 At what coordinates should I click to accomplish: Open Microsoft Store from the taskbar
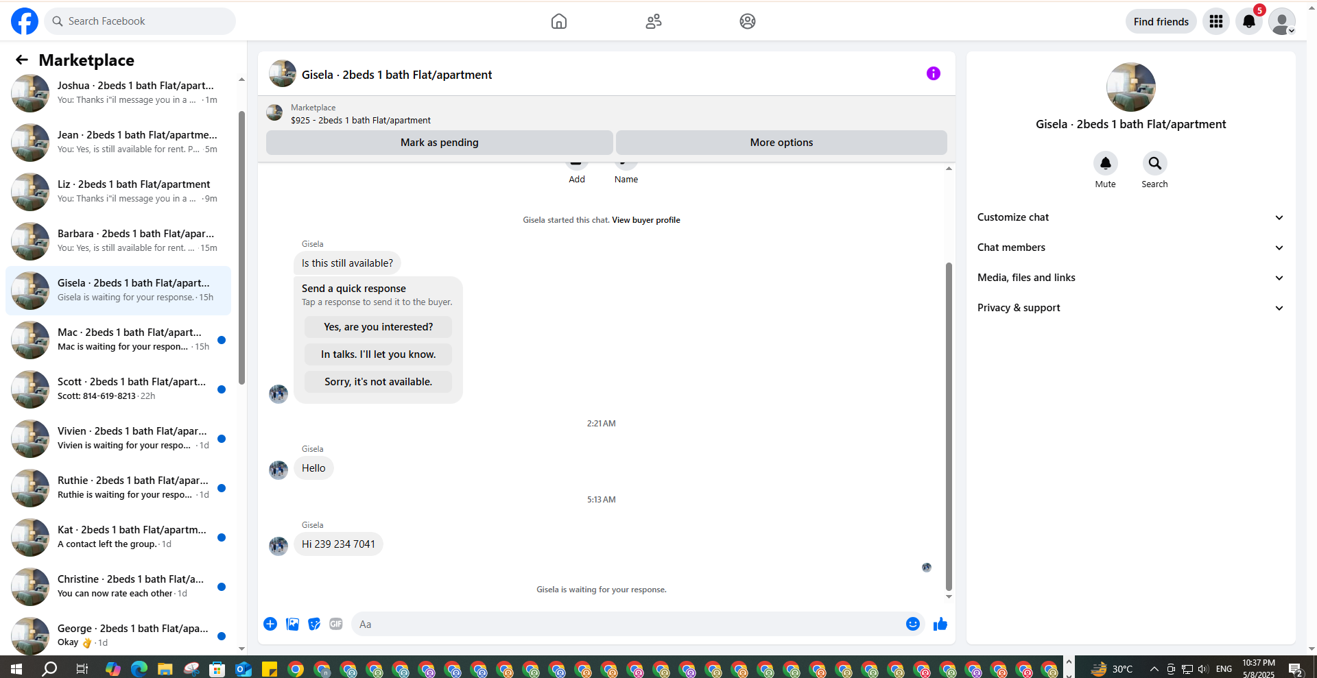(x=217, y=668)
